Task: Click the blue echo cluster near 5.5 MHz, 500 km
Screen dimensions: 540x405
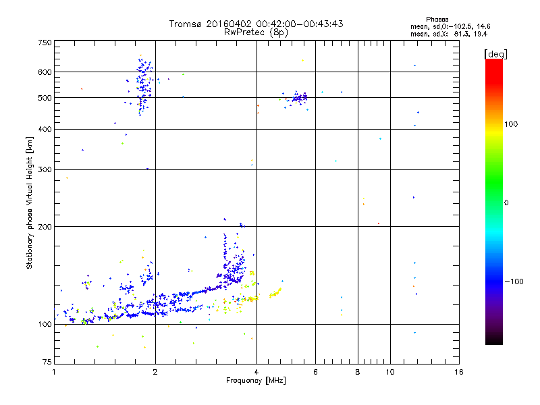Action: [298, 98]
